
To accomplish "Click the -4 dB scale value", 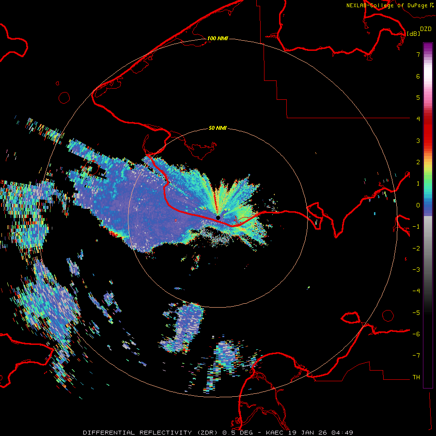I will [416, 291].
